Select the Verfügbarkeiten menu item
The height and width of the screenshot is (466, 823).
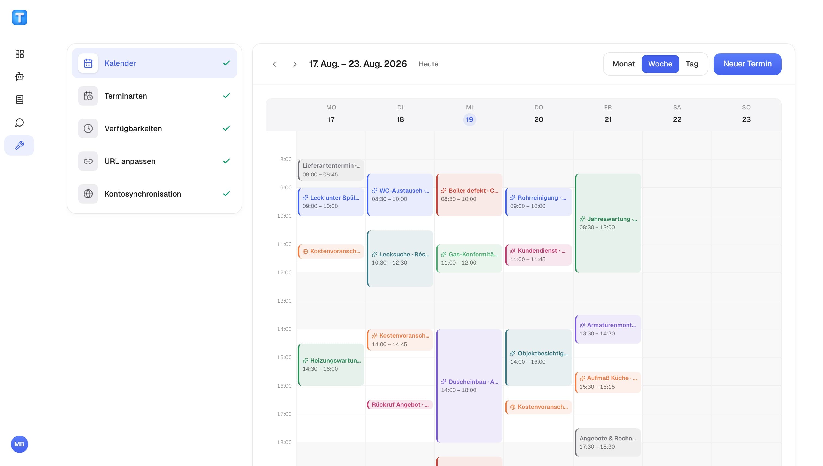[155, 128]
